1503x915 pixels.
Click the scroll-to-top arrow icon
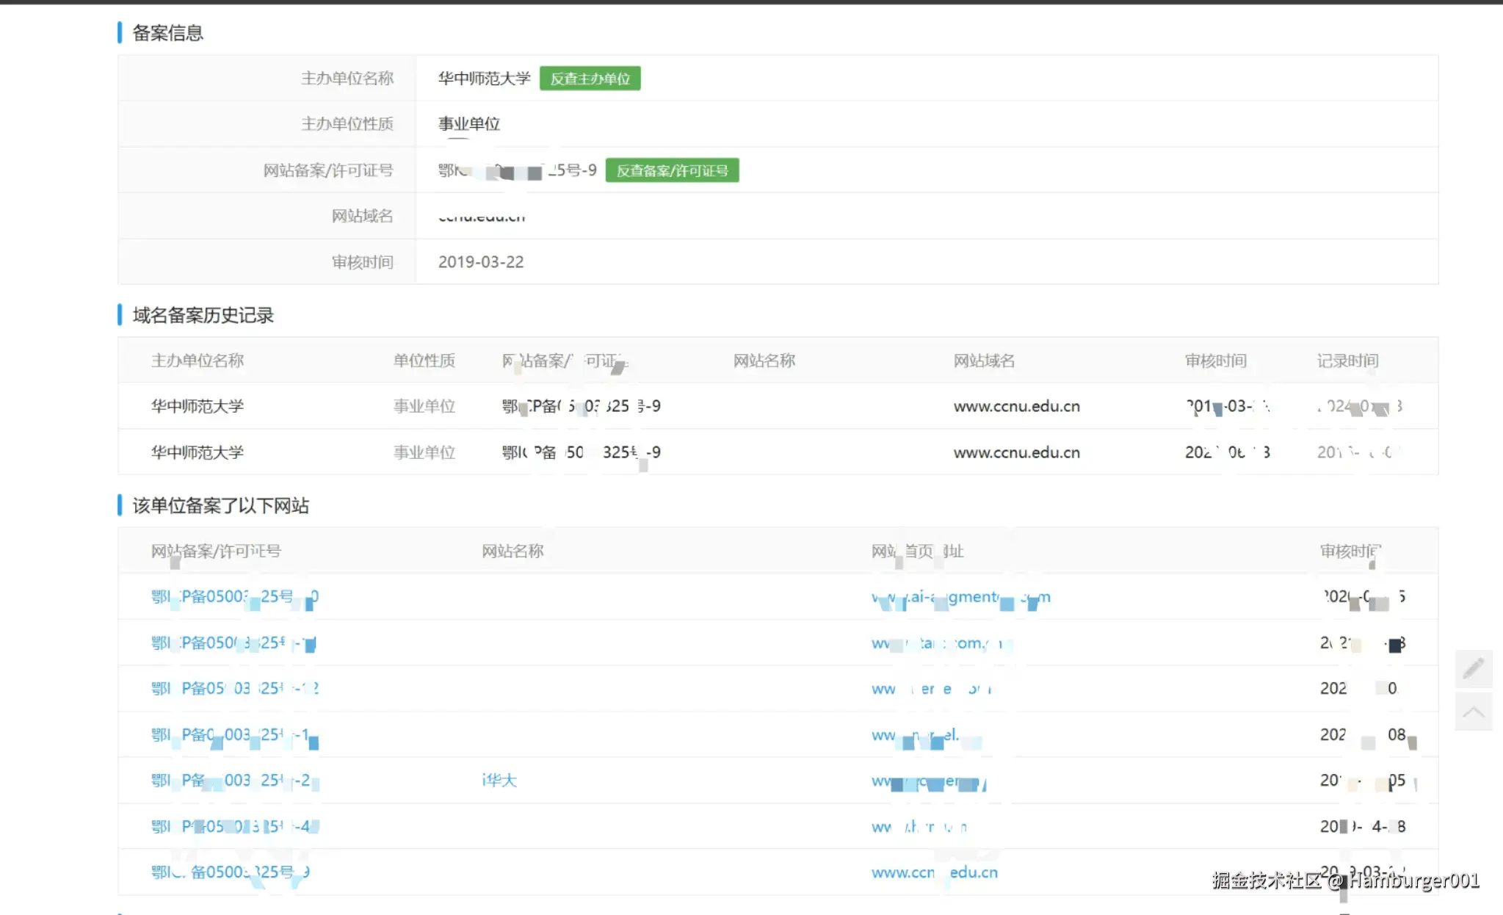pos(1473,712)
